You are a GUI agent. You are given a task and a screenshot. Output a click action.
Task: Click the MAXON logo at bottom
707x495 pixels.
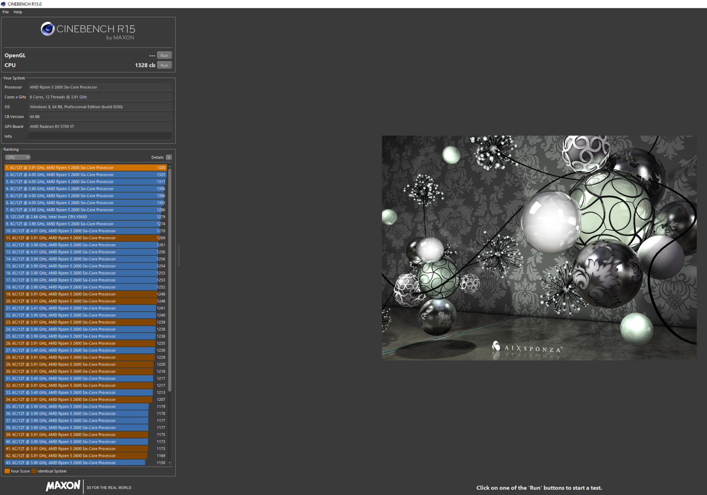pos(63,486)
